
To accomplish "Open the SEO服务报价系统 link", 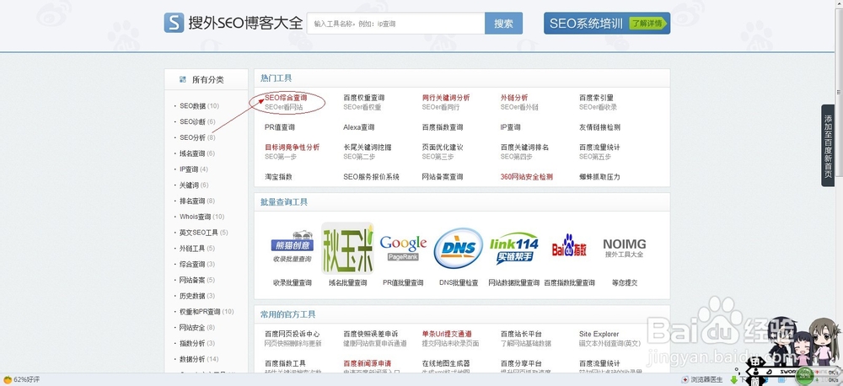I will [x=372, y=177].
